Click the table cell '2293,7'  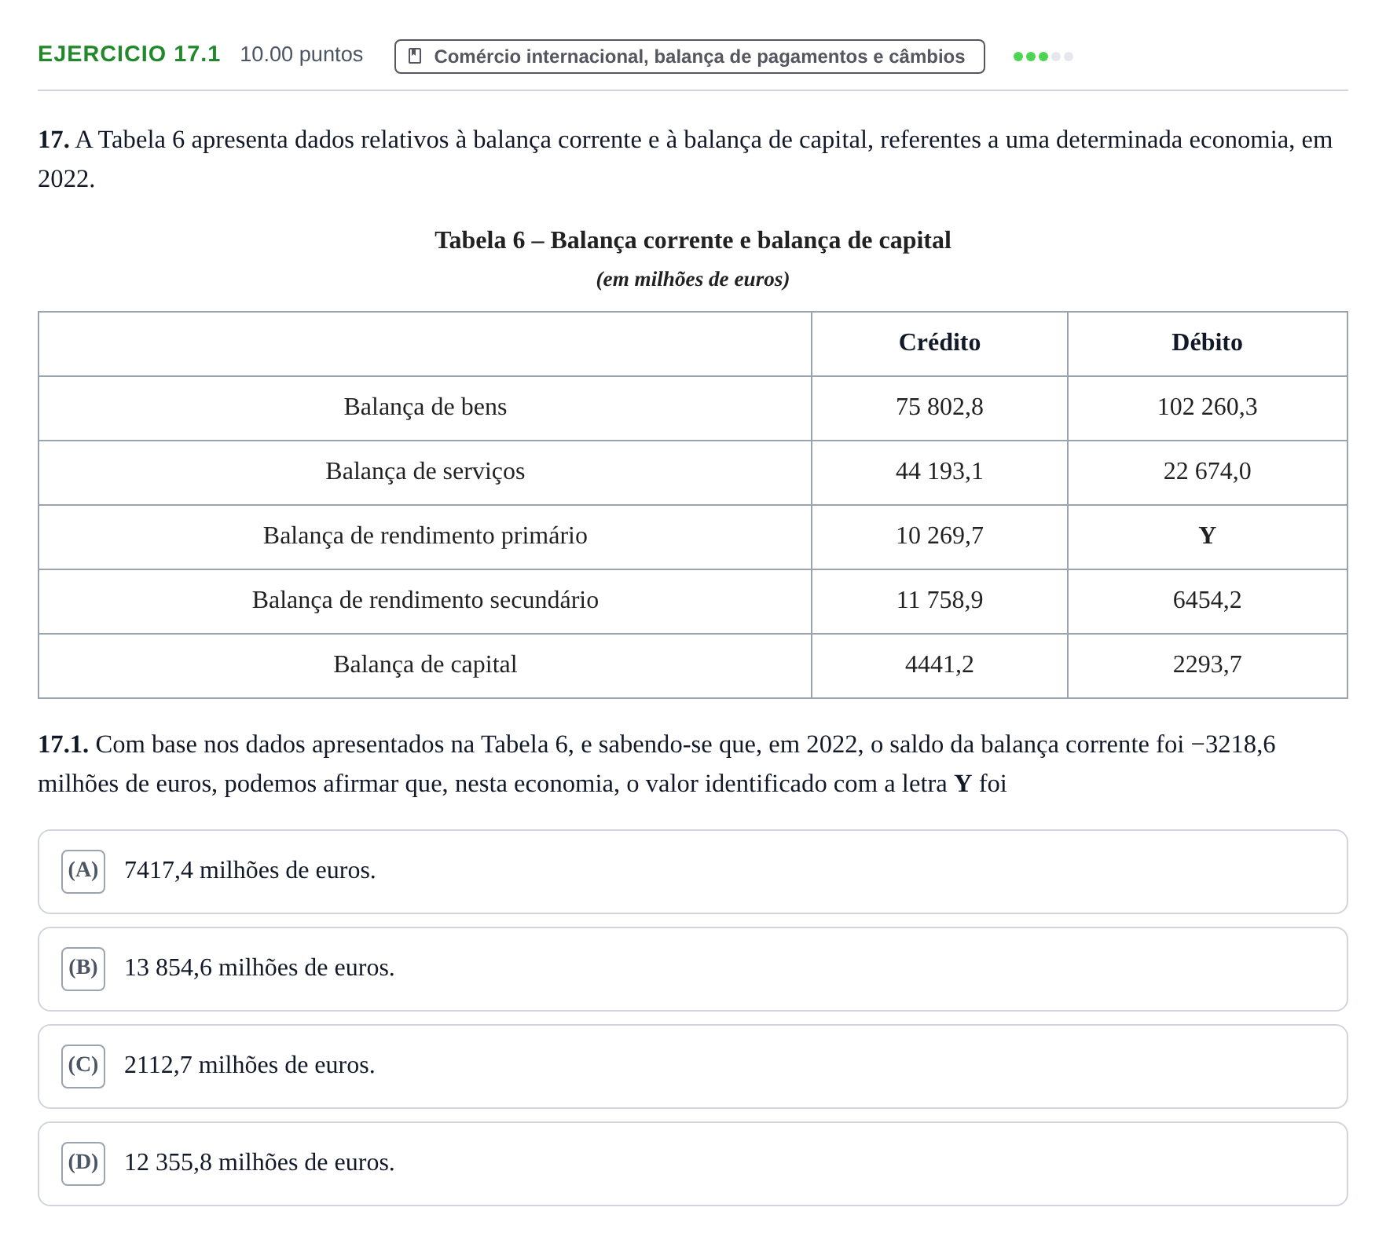click(x=1207, y=664)
